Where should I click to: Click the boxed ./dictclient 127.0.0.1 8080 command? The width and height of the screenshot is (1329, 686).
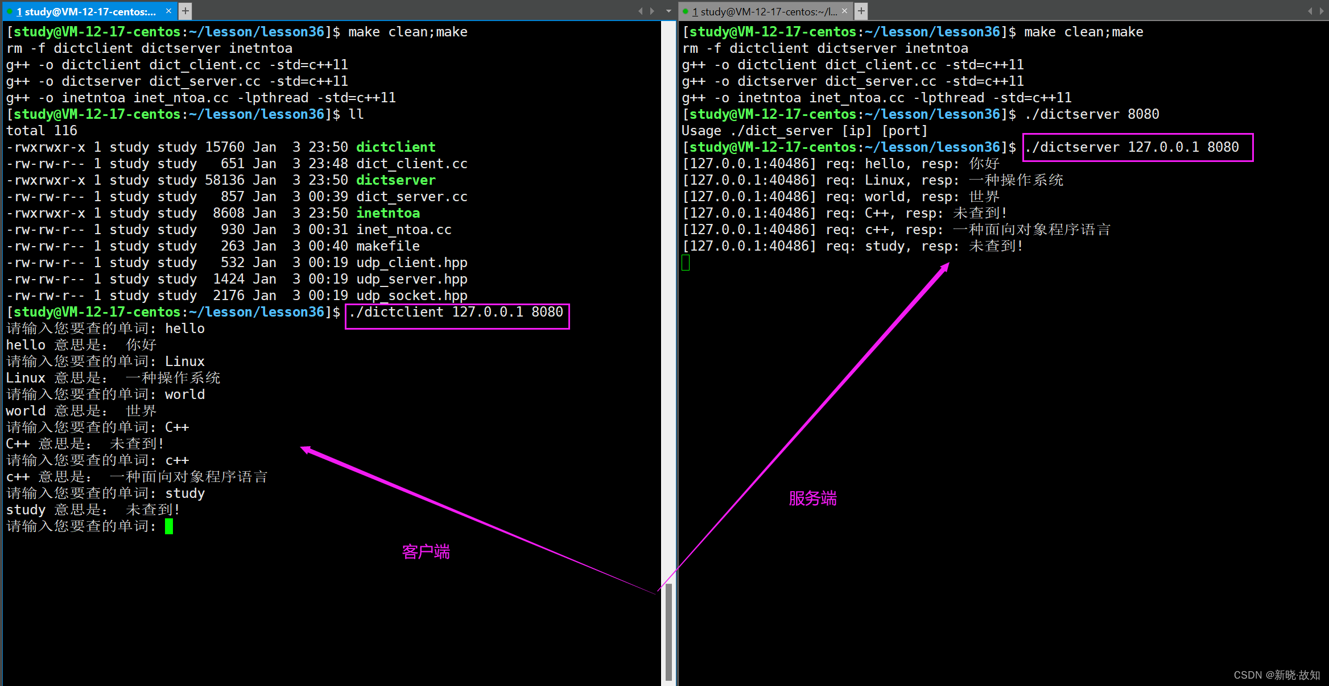[456, 312]
